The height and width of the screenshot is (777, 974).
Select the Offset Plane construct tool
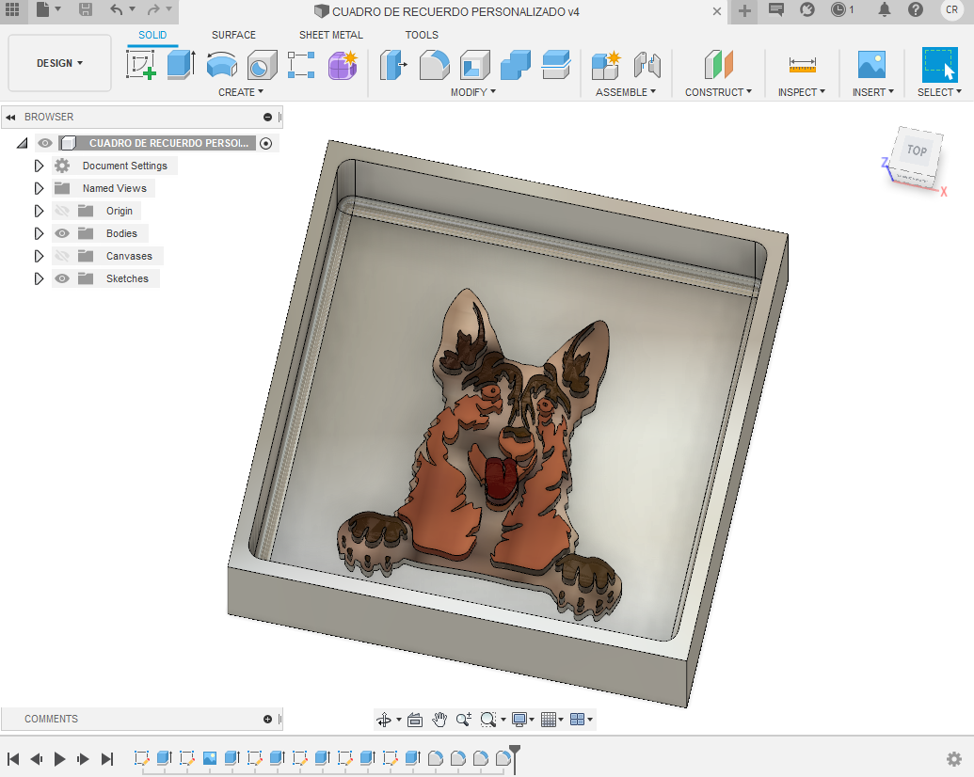pyautogui.click(x=719, y=65)
